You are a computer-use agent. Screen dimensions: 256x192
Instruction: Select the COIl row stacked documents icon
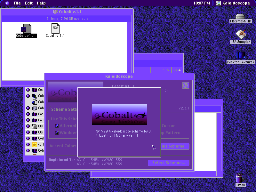(35, 126)
